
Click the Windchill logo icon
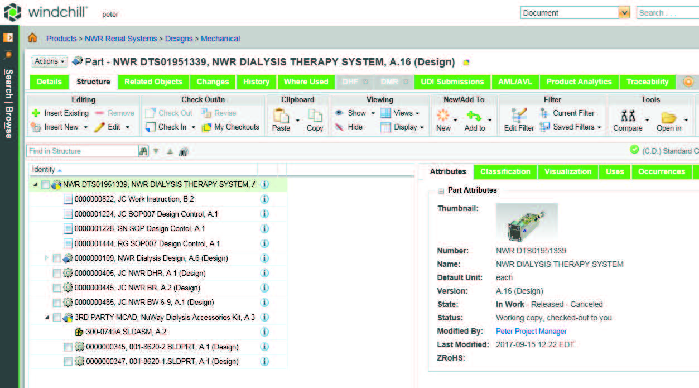pos(13,12)
